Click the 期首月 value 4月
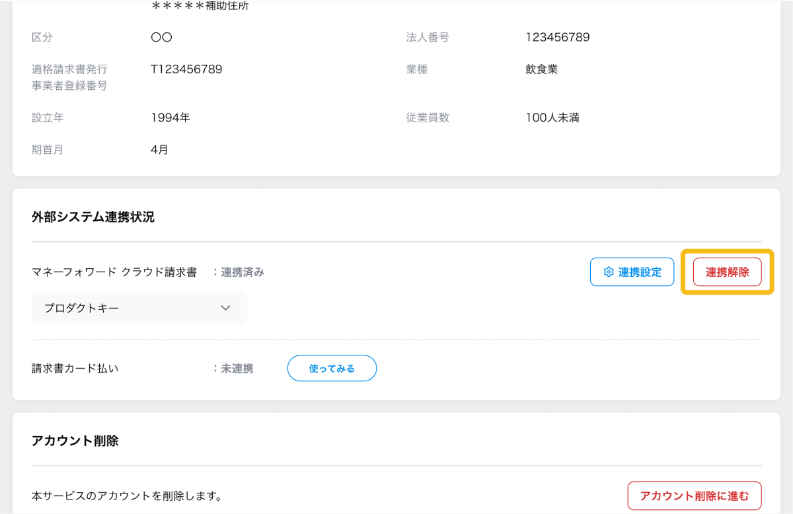This screenshot has width=793, height=514. click(159, 150)
